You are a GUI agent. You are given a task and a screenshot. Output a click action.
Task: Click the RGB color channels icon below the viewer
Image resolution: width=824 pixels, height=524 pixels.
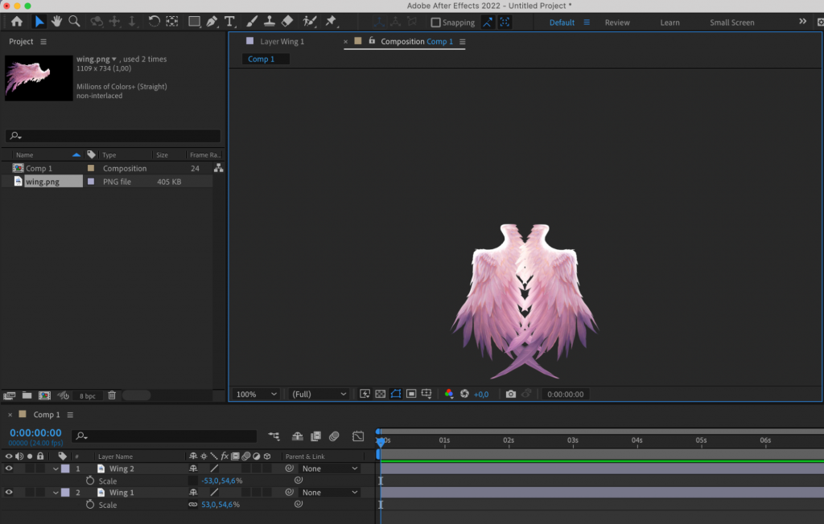tap(448, 394)
